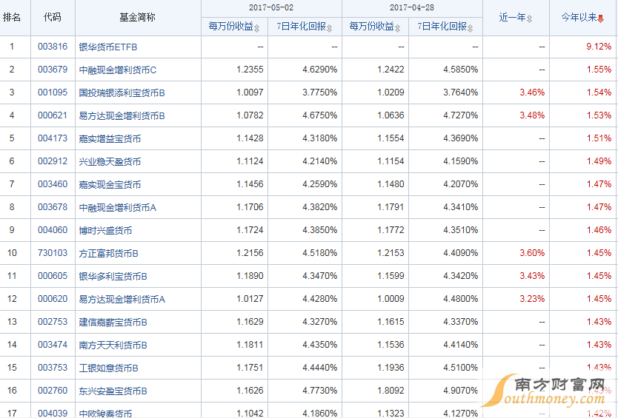618x418 pixels.
Task: Select the 3.46% one-year return value
Action: (532, 92)
